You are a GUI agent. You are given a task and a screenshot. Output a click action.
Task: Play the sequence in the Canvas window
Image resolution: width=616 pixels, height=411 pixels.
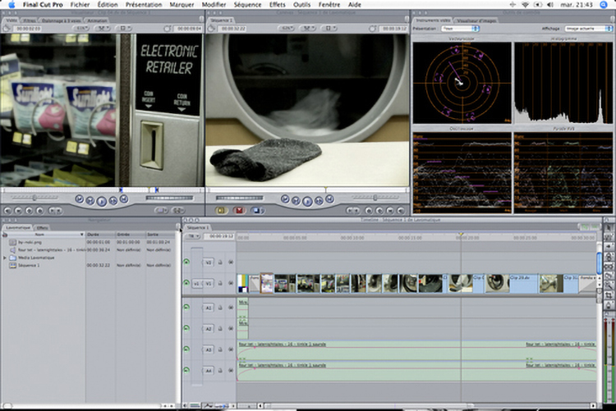pos(307,201)
